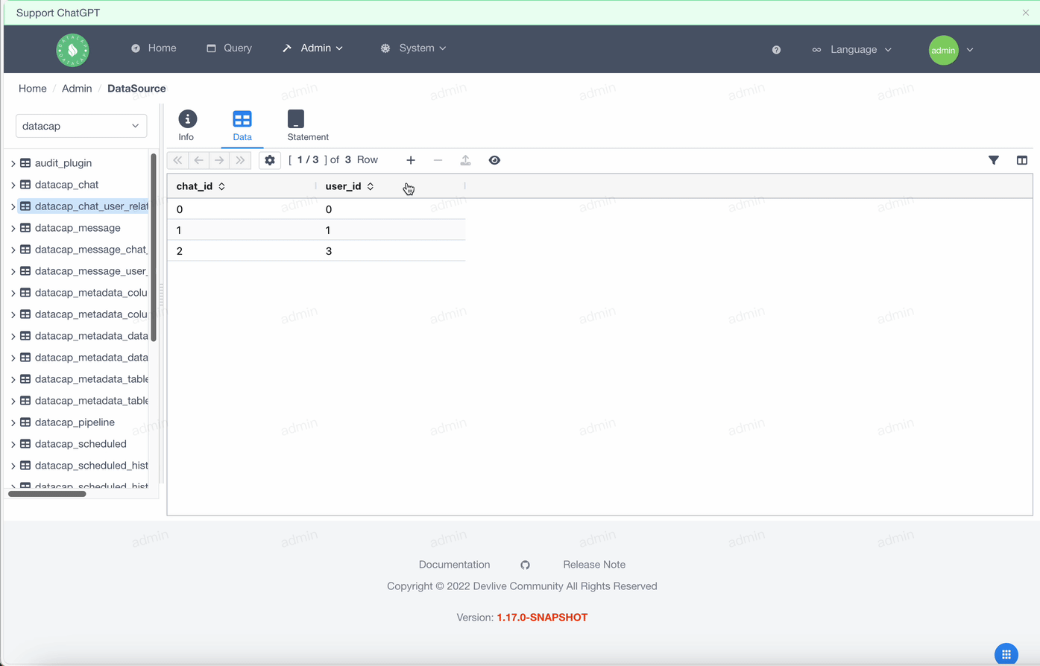1040x666 pixels.
Task: Select datacap_chat in the table tree
Action: 66,185
